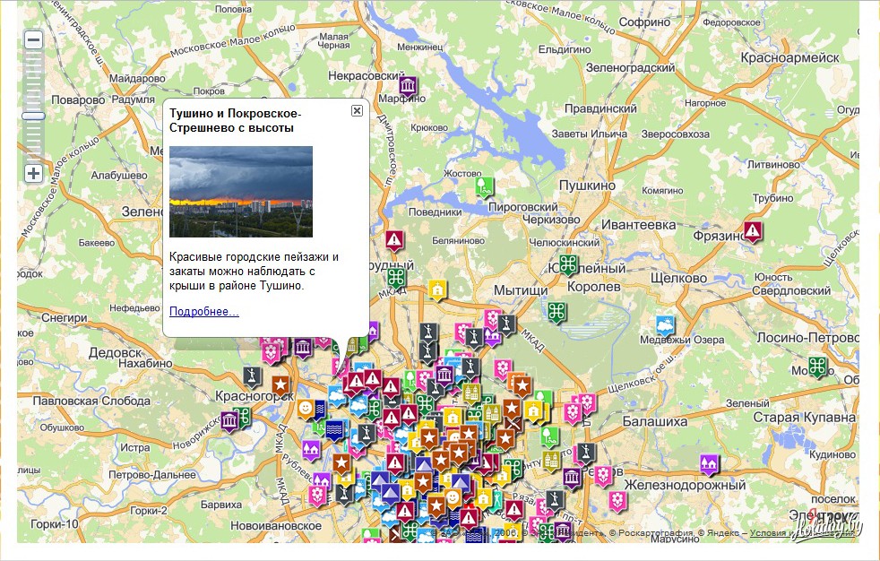This screenshot has height=561, width=880.
Task: Click brown star marker above Красногорск
Action: 280,385
